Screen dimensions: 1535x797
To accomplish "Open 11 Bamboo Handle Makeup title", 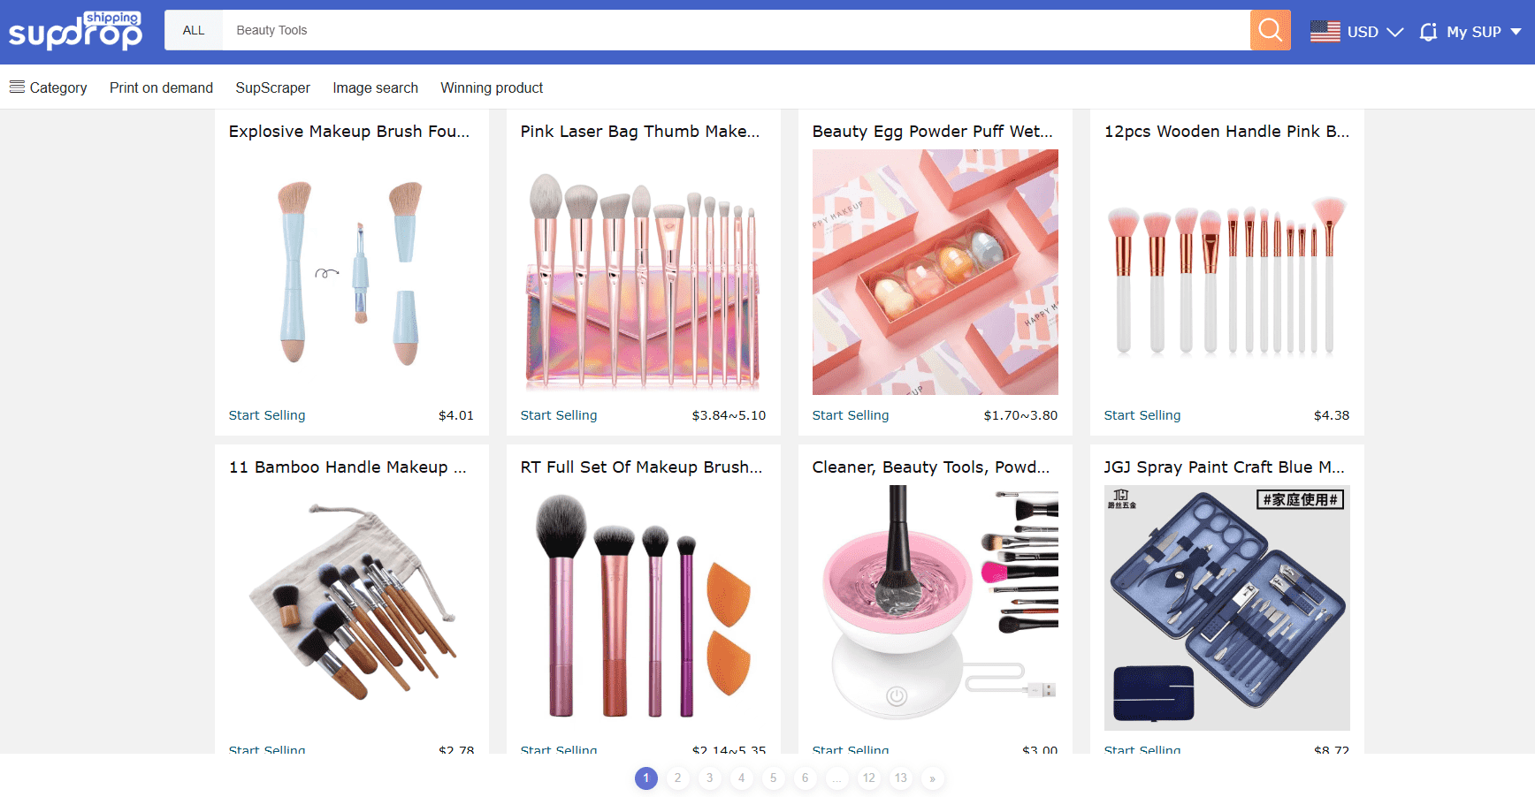I will click(x=347, y=467).
